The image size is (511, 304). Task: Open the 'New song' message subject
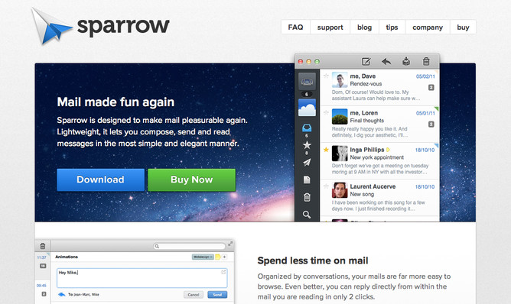pyautogui.click(x=362, y=194)
